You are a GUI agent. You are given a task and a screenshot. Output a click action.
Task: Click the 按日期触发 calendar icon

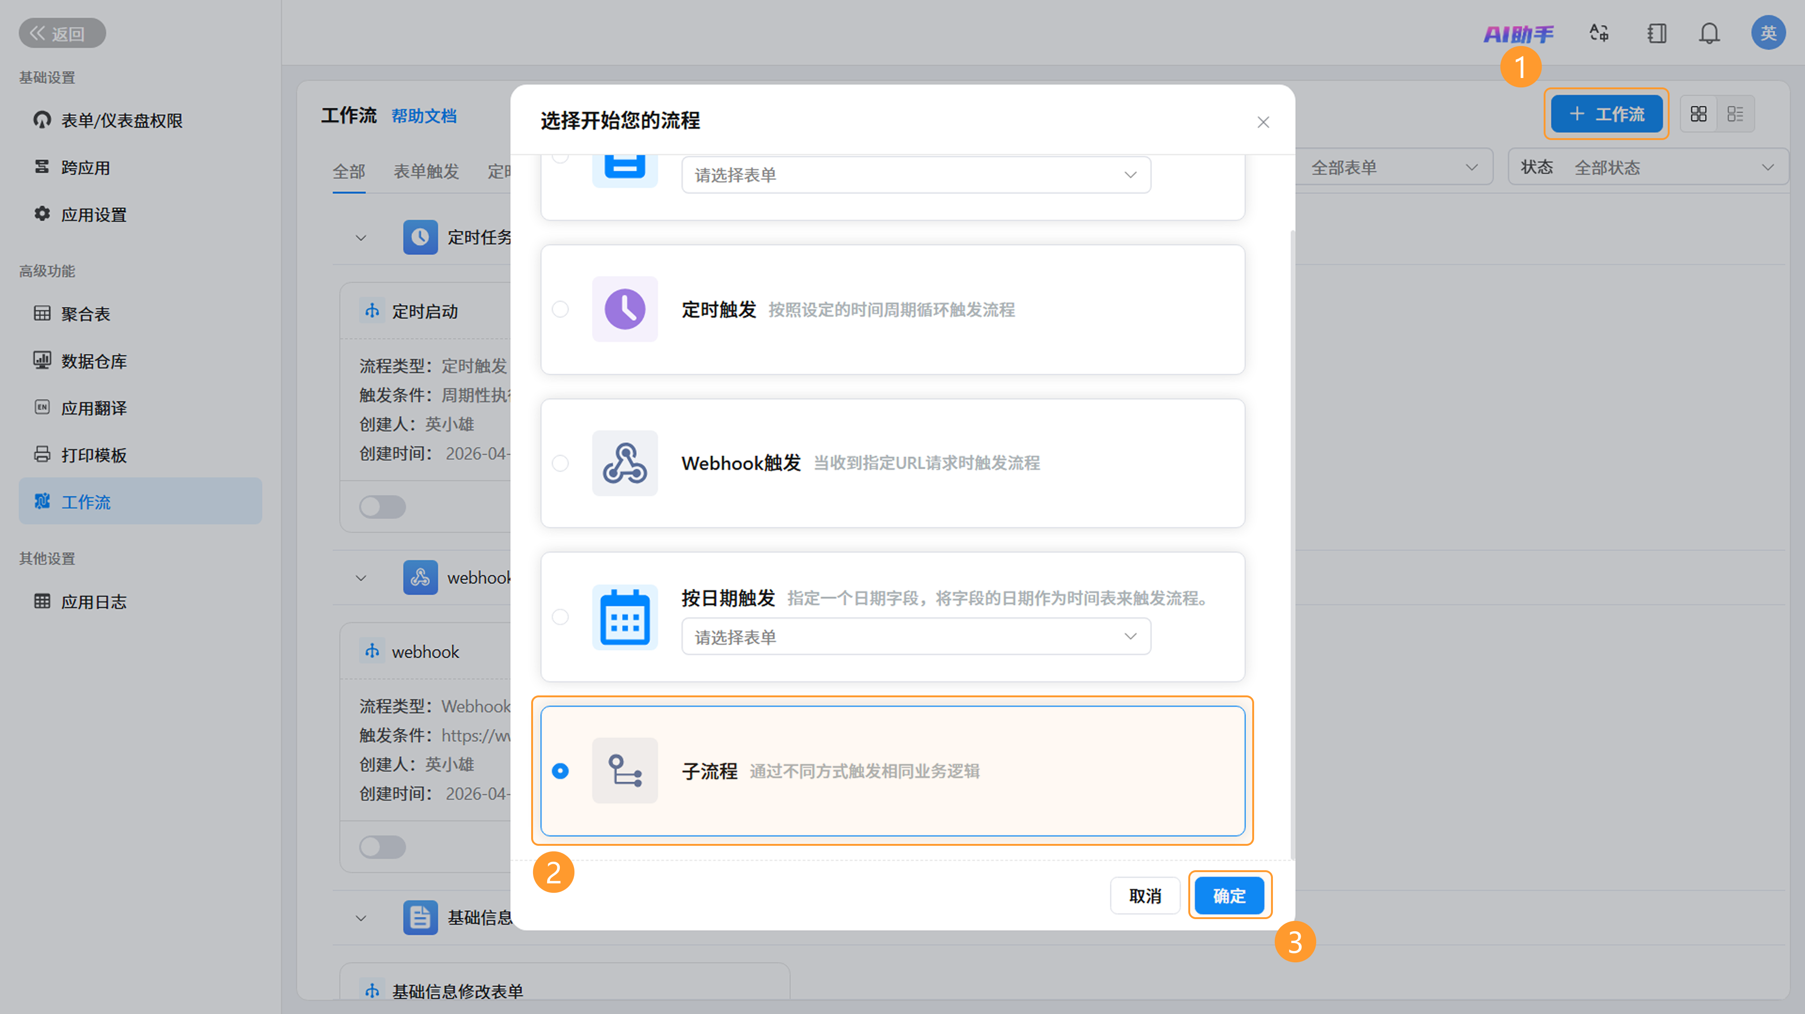[624, 617]
